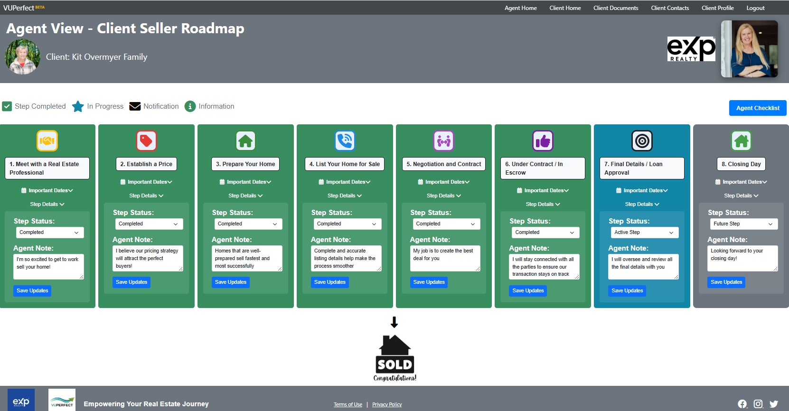Click the eXp logo in the footer
The width and height of the screenshot is (789, 411).
(21, 400)
